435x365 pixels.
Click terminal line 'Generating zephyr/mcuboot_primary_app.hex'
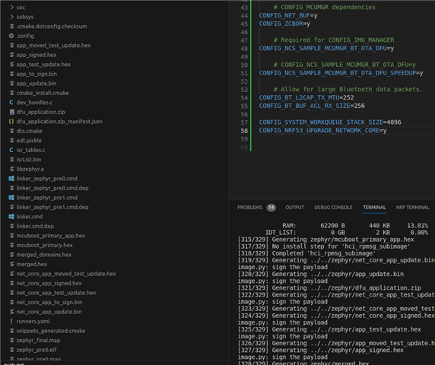325,240
